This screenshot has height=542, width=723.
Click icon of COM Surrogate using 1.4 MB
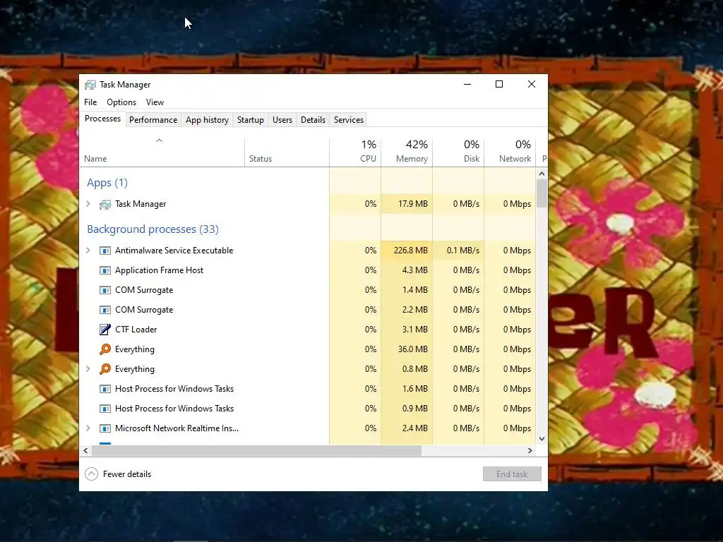point(105,290)
